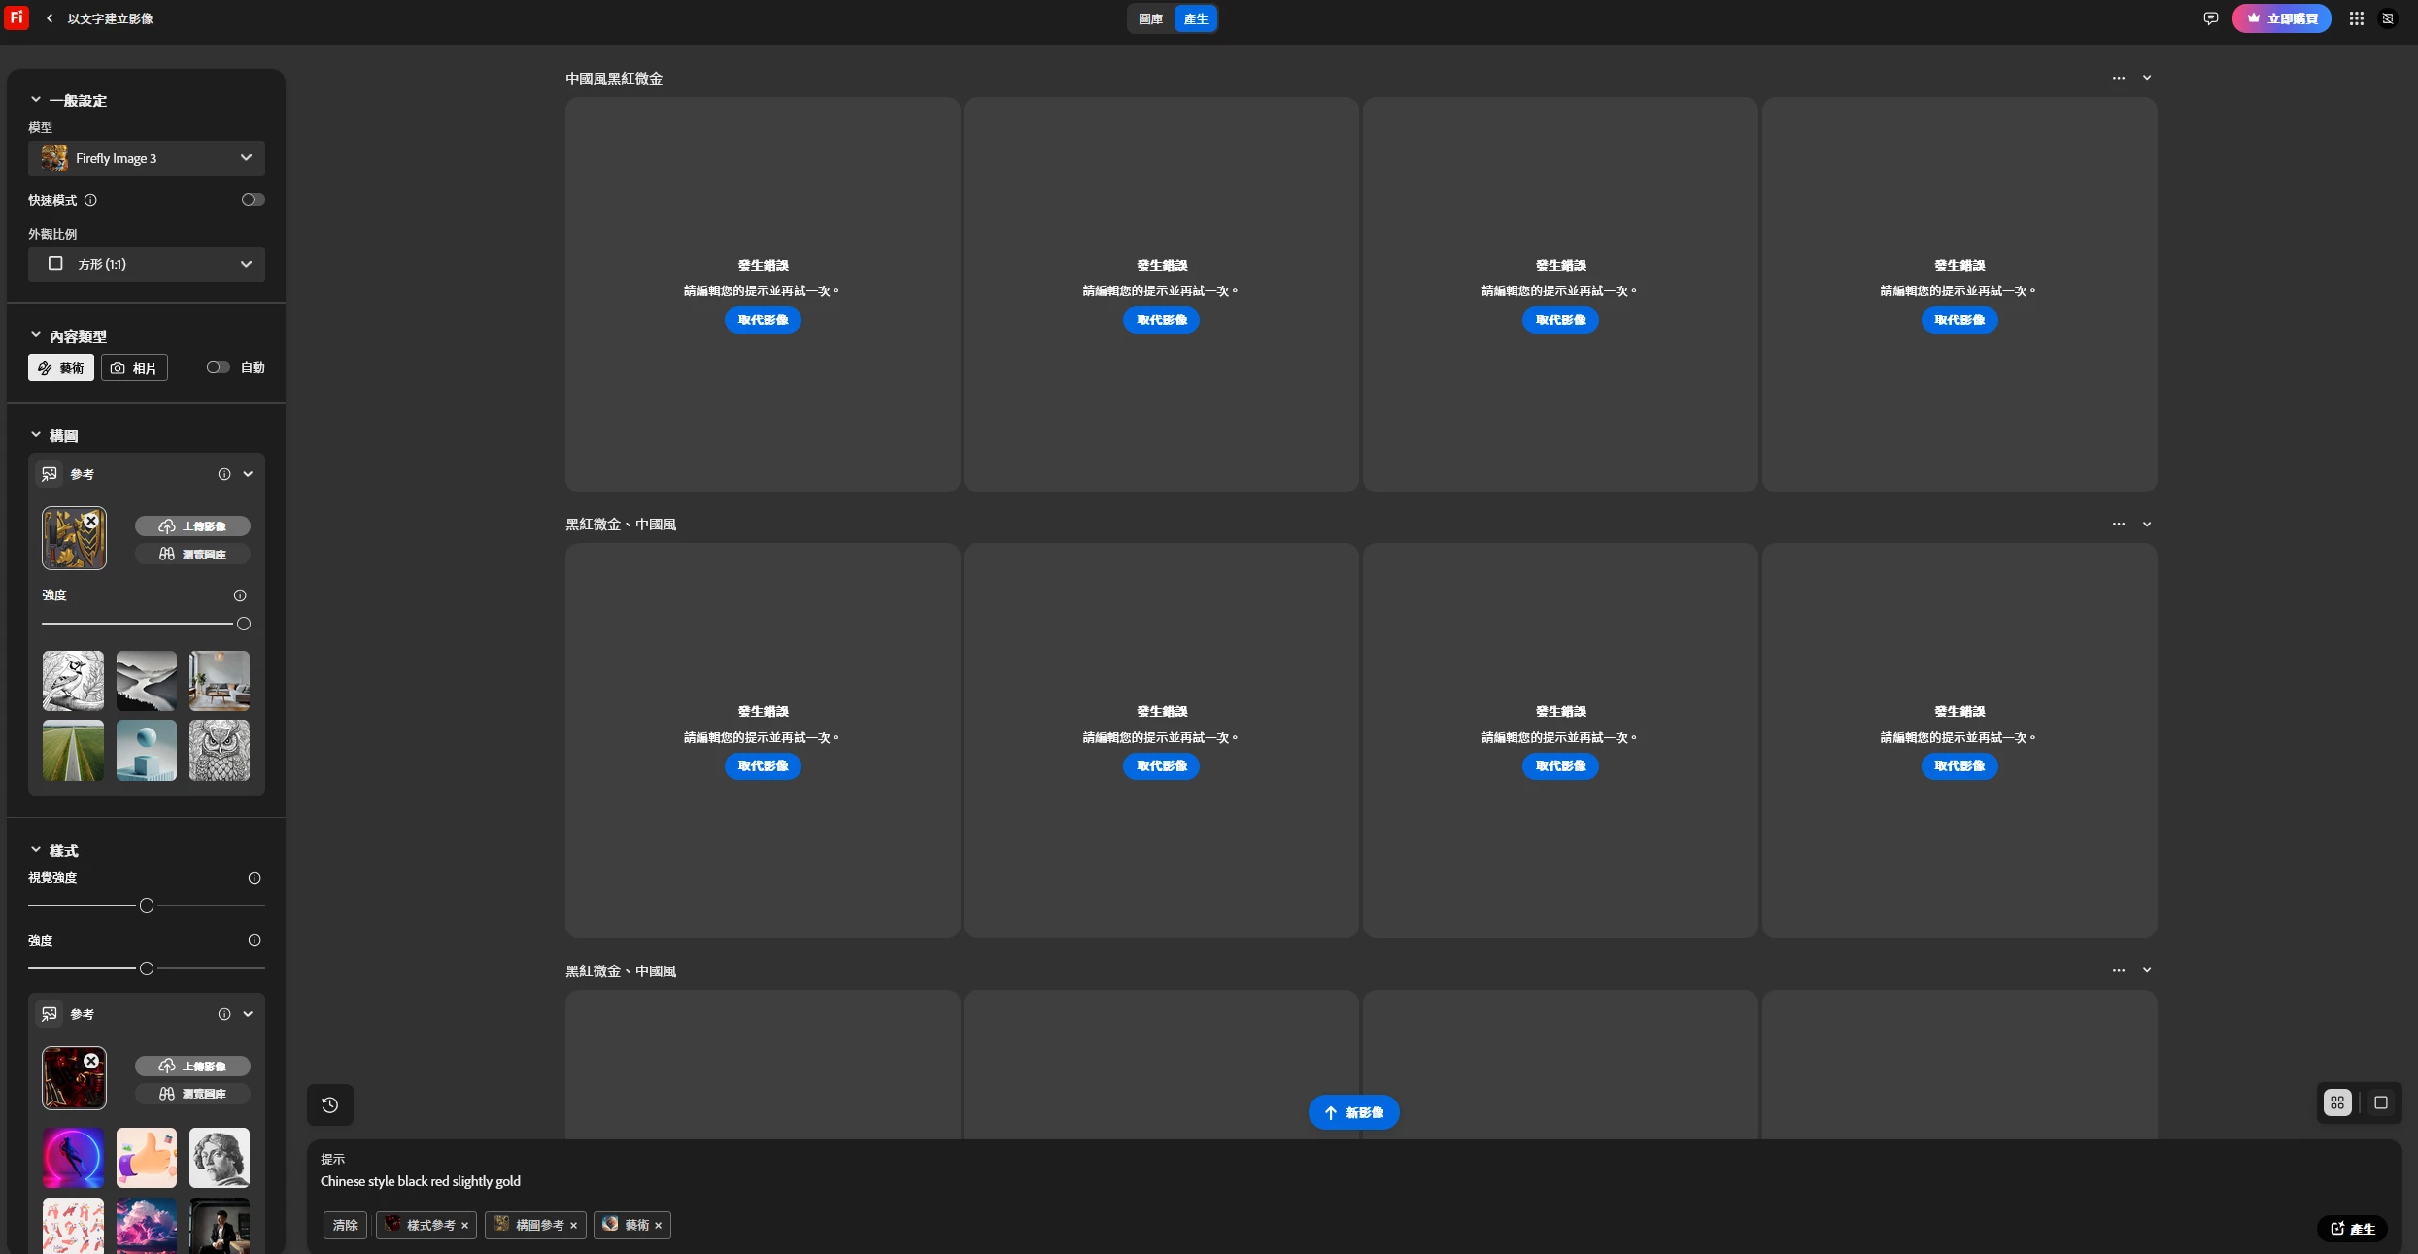Click the info icon beside 快速模式

[90, 200]
